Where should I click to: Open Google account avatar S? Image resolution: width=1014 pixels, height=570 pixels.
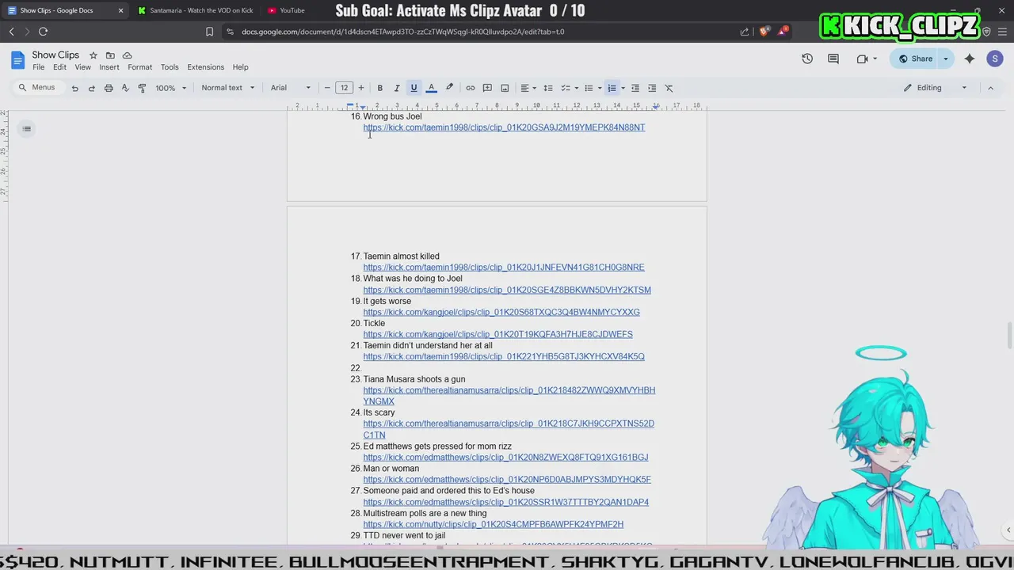point(995,59)
